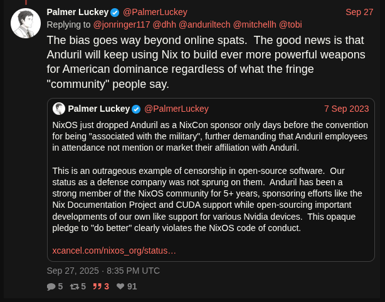Click the retweet icon

[74, 286]
